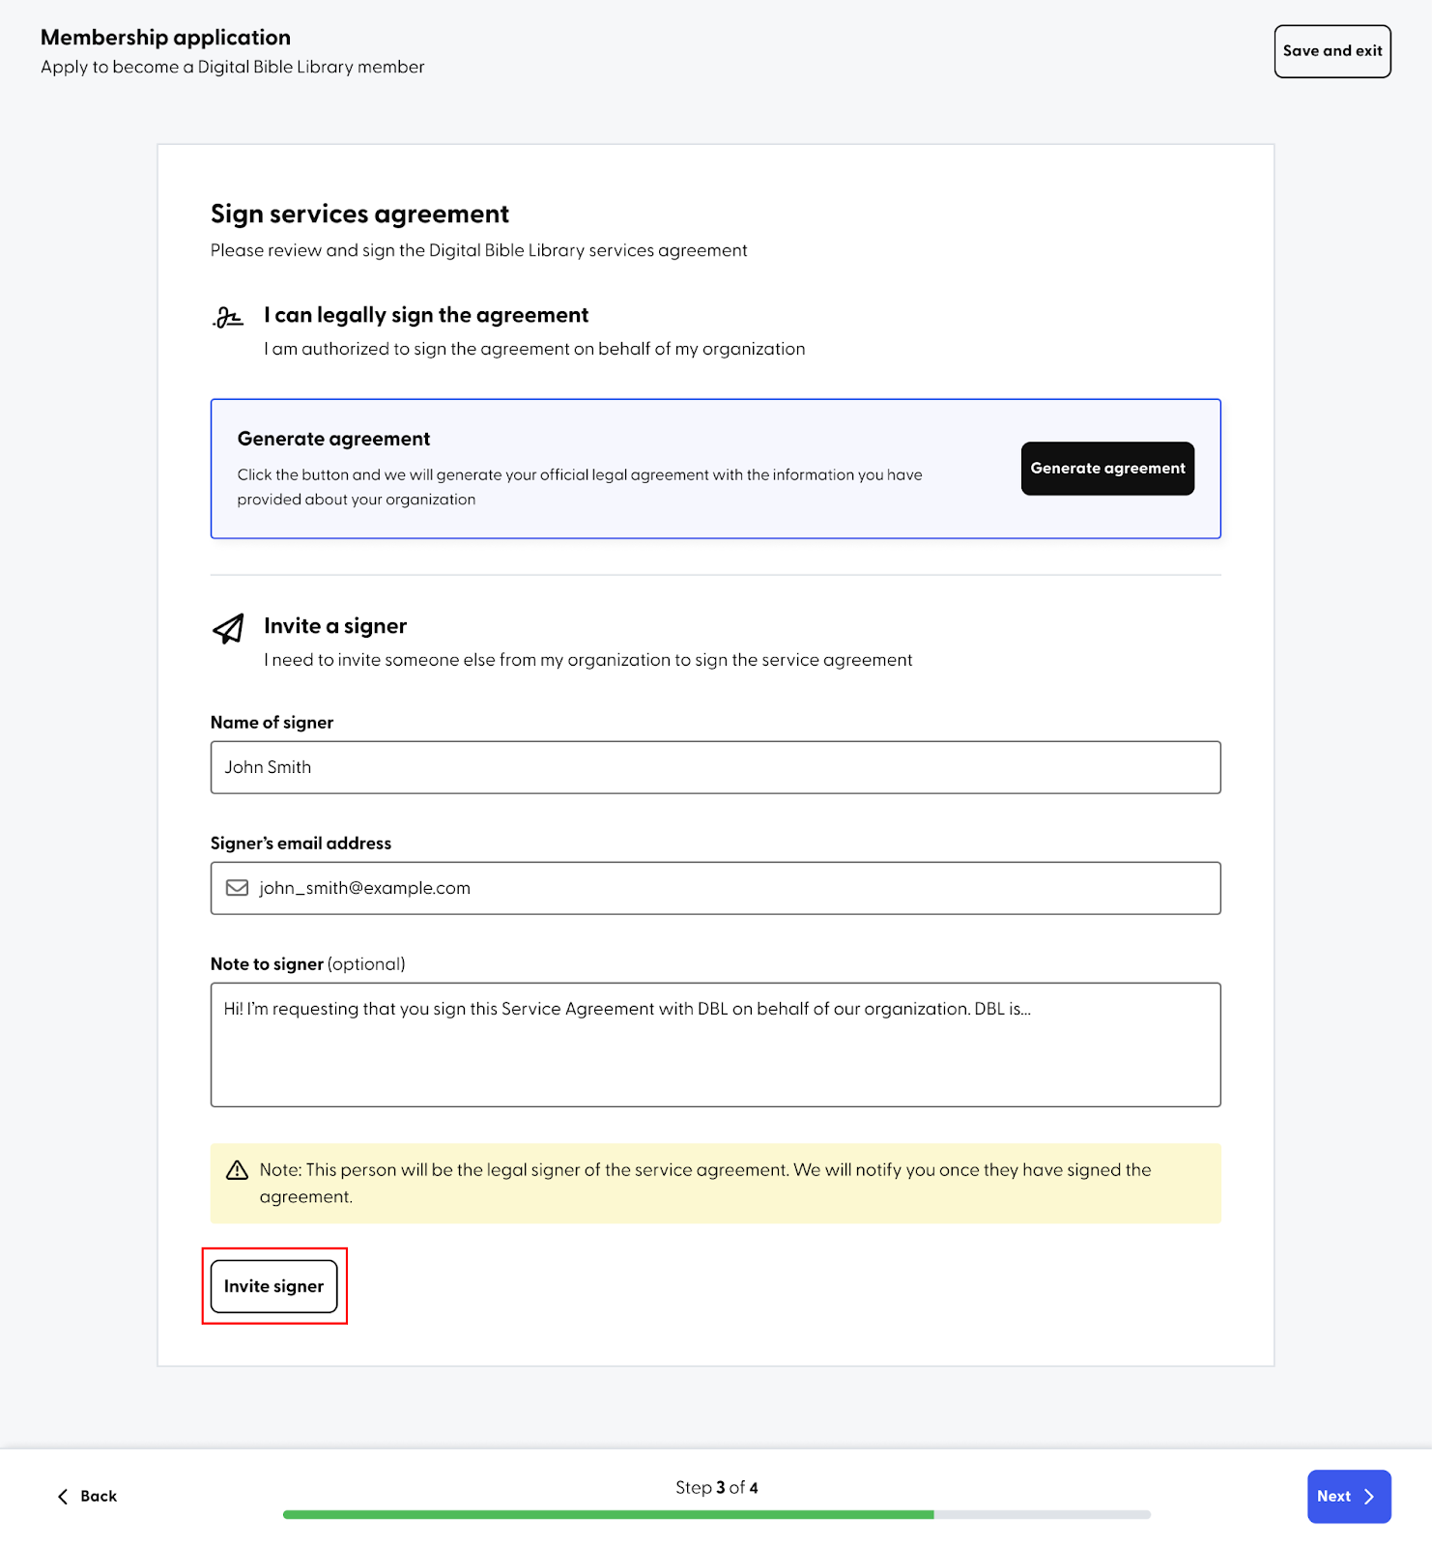Go Back to previous step
The width and height of the screenshot is (1432, 1546).
coord(87,1497)
